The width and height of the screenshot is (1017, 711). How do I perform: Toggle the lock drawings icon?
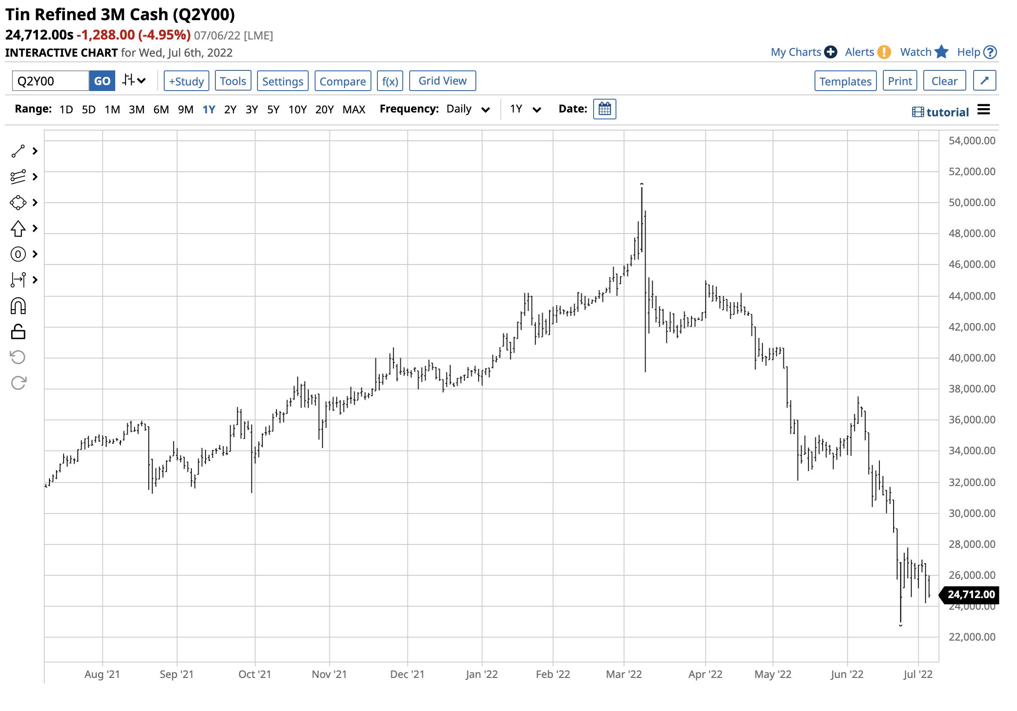tap(18, 332)
